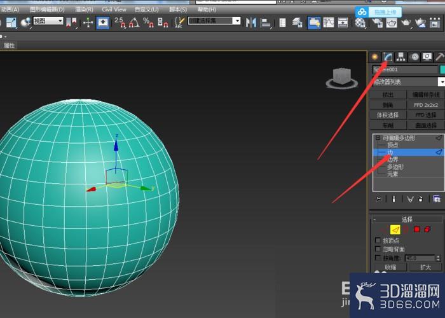Viewport: 445px width, 318px height.
Task: Click the configure modifier sets icon
Action: tap(437, 198)
